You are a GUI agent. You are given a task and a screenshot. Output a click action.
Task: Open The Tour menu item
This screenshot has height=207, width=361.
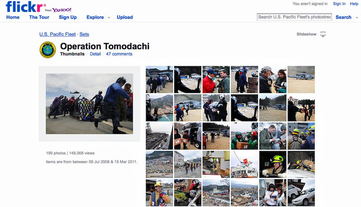pyautogui.click(x=39, y=17)
